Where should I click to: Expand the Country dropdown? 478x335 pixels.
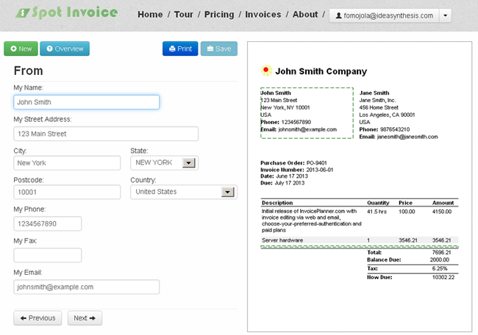(226, 192)
